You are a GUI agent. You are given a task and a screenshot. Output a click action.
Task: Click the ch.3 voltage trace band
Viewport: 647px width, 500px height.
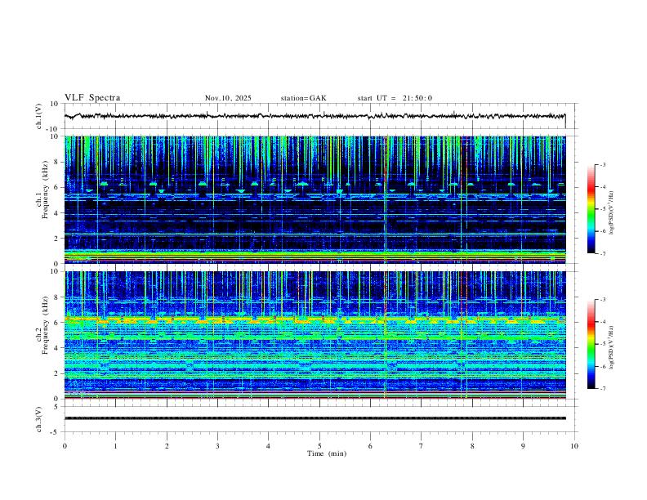point(315,418)
